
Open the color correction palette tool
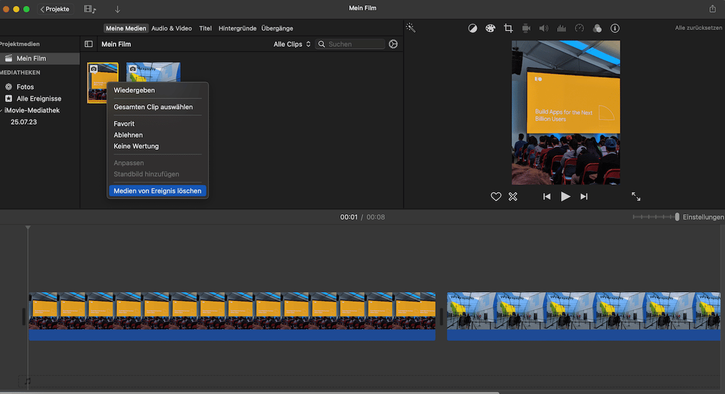[490, 28]
